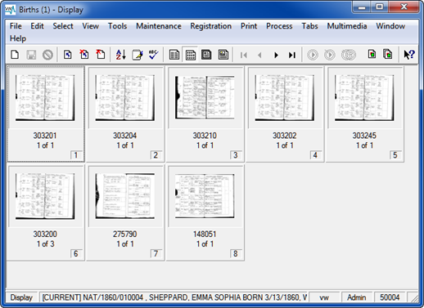This screenshot has height=308, width=424.
Task: Click the application icon in title bar
Action: pyautogui.click(x=10, y=10)
